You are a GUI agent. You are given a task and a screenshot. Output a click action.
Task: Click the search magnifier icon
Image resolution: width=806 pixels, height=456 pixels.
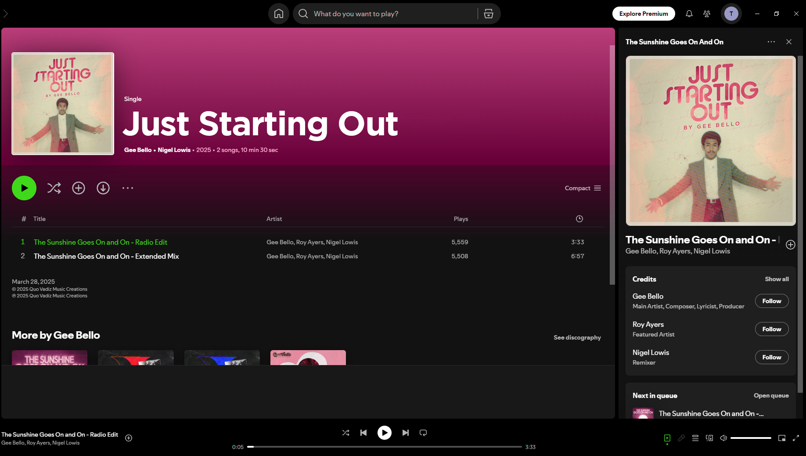[x=303, y=14]
